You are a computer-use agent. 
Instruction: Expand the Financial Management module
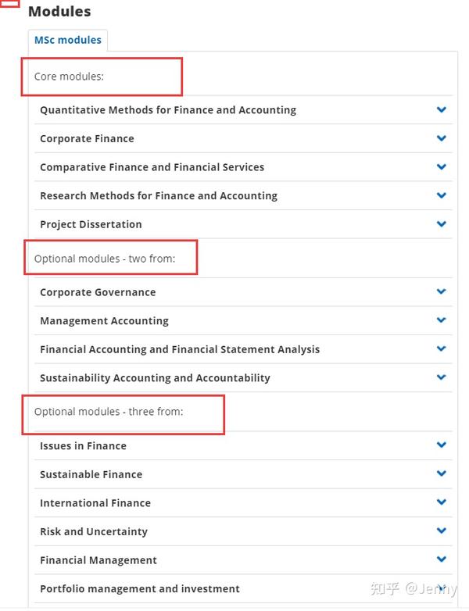243,560
